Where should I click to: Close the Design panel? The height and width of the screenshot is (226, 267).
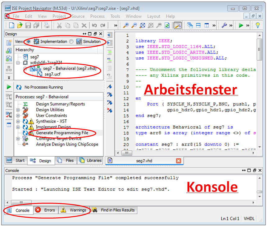(101, 34)
